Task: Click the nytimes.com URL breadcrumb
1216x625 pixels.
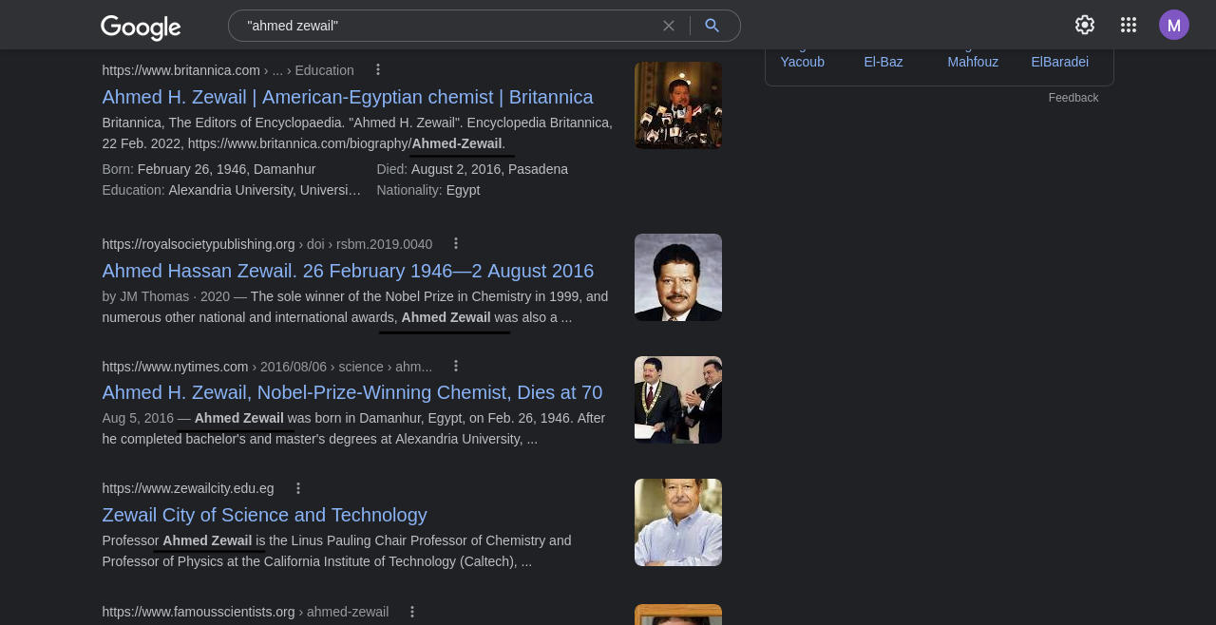Action: click(x=267, y=367)
